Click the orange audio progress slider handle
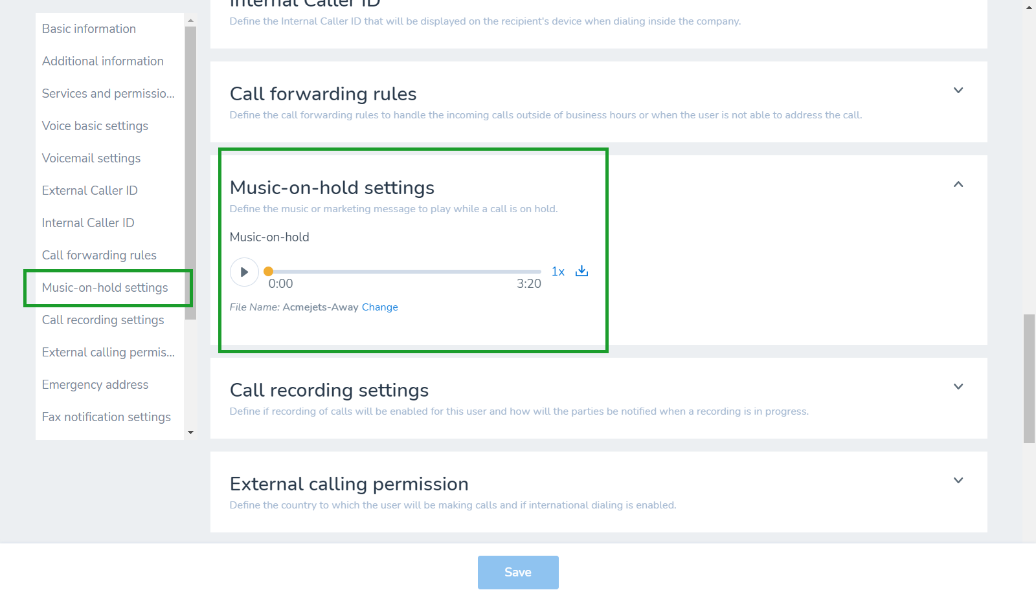 tap(268, 272)
